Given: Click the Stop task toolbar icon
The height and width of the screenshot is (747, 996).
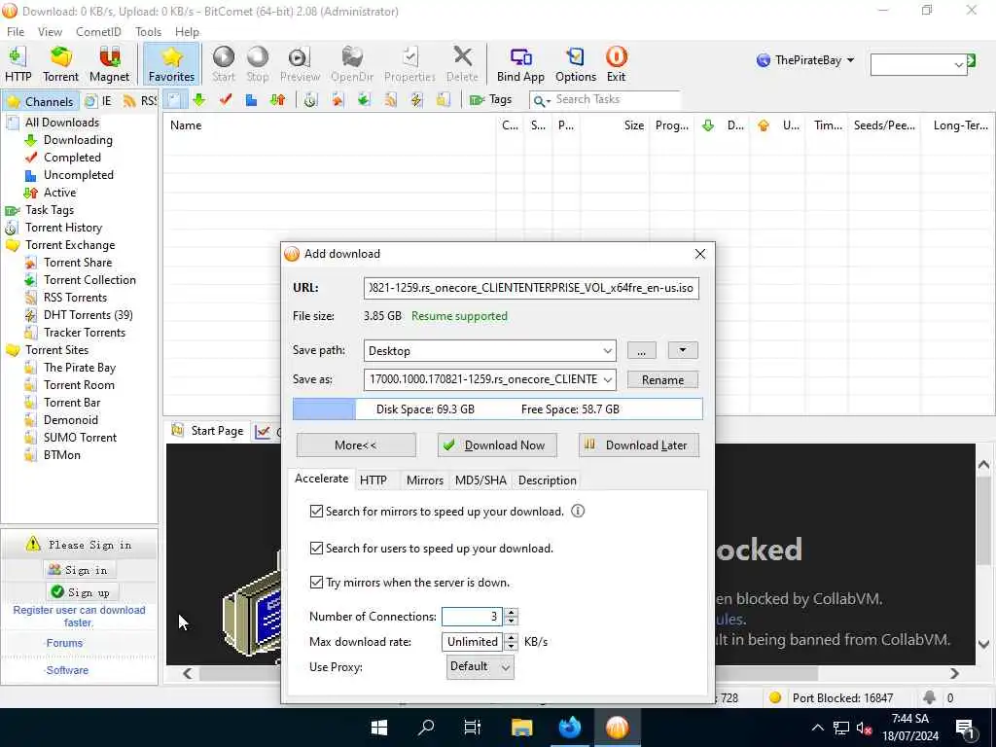Looking at the screenshot, I should coord(257,63).
